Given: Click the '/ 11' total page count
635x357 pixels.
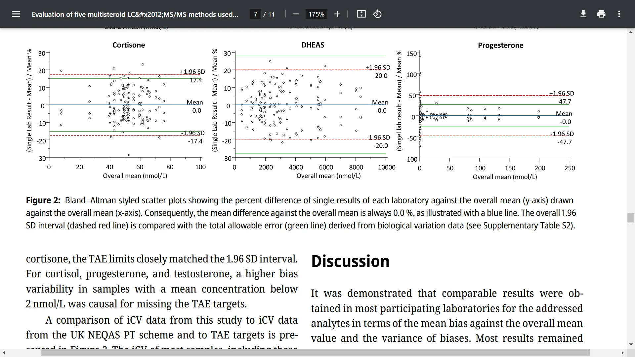Looking at the screenshot, I should coord(269,14).
